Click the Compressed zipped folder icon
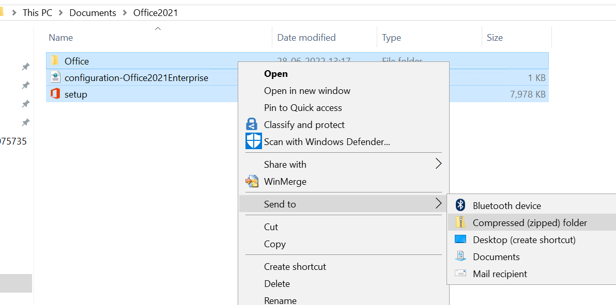The height and width of the screenshot is (305, 616). tap(460, 223)
